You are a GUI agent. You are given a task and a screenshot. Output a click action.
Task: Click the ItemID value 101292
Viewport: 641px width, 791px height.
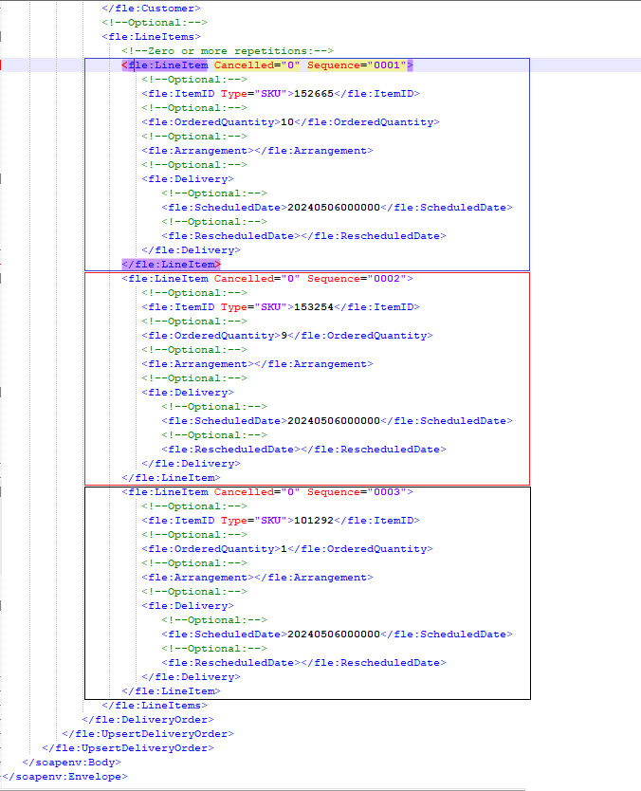coord(313,521)
